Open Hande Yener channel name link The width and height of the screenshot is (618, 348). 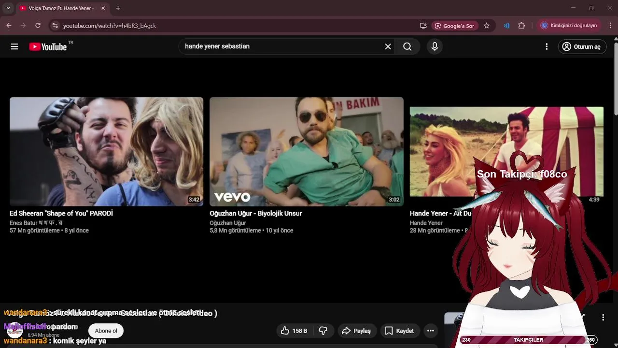(426, 223)
